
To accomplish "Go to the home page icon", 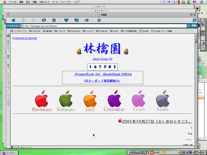I will (54, 20).
